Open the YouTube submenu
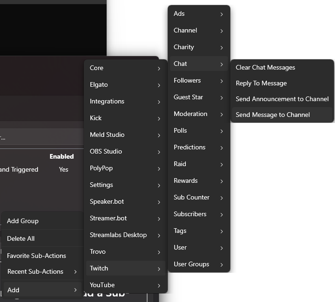This screenshot has height=302, width=335. 125,285
